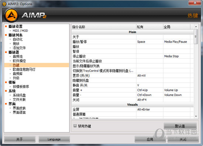This screenshot has width=203, height=146.
Task: Click the Ctrl+Up hotkey cell
Action: click(149, 90)
